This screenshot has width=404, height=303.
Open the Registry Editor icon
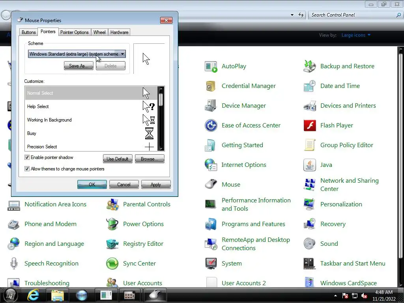pos(112,244)
